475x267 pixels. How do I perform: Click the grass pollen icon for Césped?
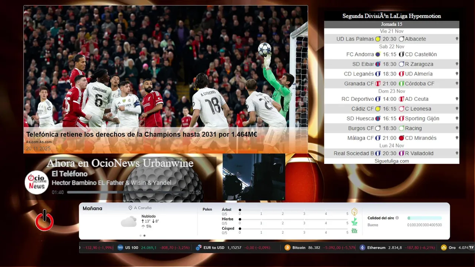354,231
